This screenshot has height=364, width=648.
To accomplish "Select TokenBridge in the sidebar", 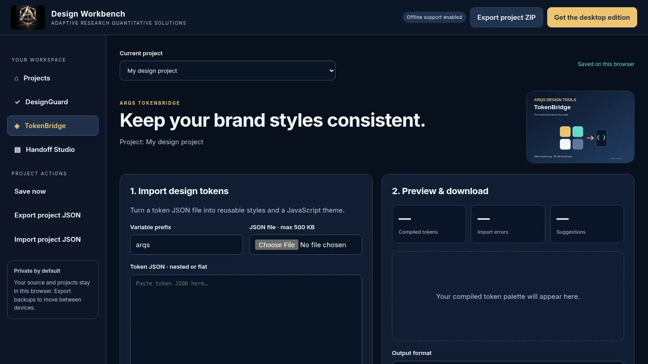I will pyautogui.click(x=53, y=126).
